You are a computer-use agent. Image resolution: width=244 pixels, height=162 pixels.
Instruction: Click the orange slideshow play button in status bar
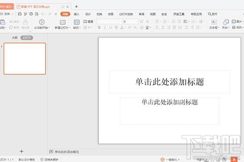coord(234,159)
